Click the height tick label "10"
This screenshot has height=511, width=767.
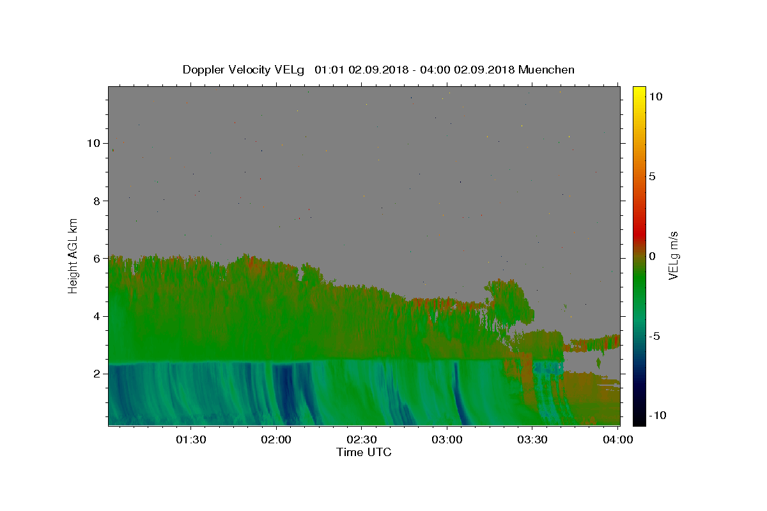95,143
